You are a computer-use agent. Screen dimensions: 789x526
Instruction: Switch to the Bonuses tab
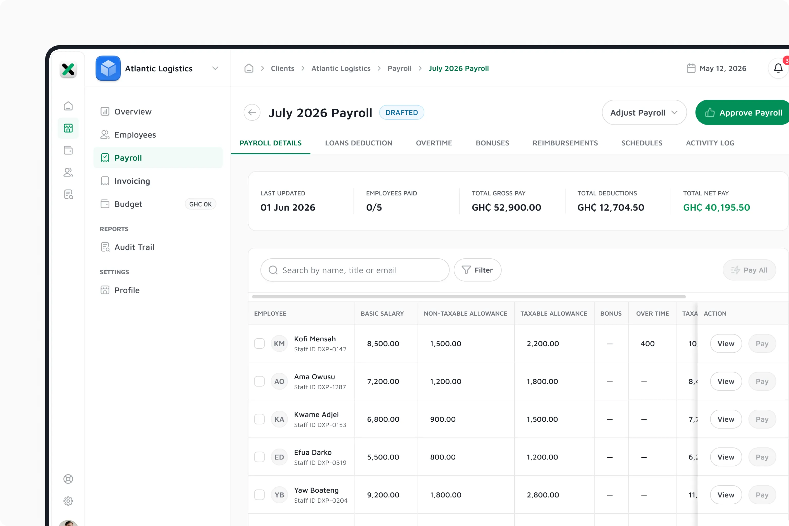[x=492, y=143]
